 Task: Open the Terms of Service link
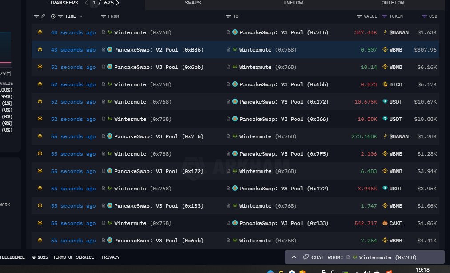(73, 257)
